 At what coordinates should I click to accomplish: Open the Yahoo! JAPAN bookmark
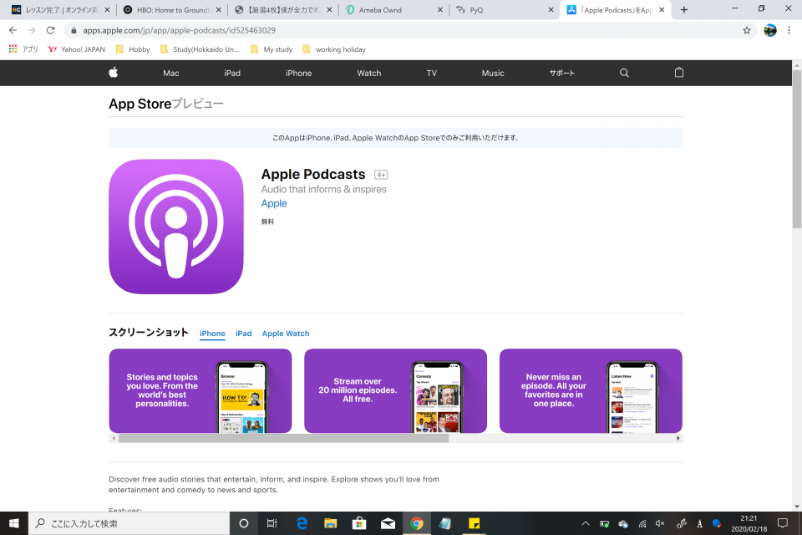[x=76, y=49]
